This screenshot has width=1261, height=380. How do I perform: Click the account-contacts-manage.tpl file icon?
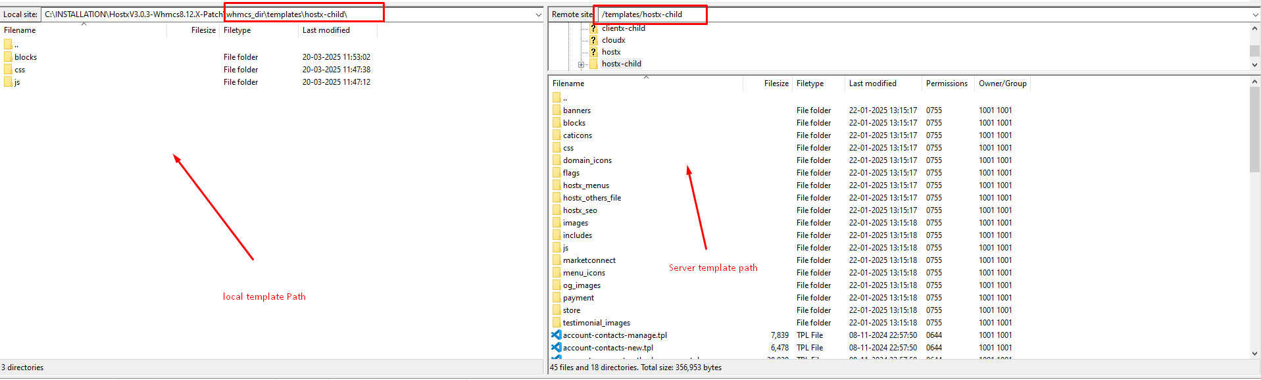point(556,335)
